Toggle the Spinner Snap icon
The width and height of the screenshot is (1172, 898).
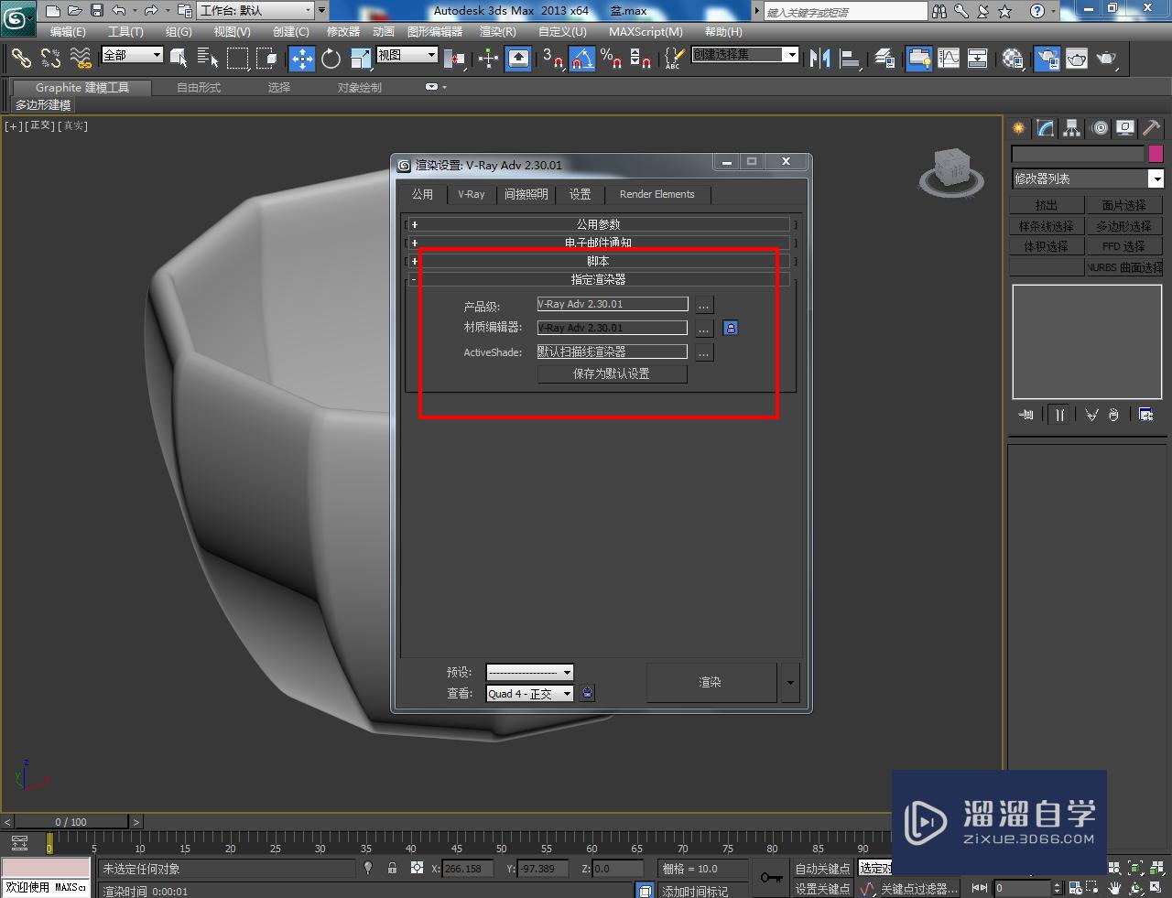tap(641, 59)
